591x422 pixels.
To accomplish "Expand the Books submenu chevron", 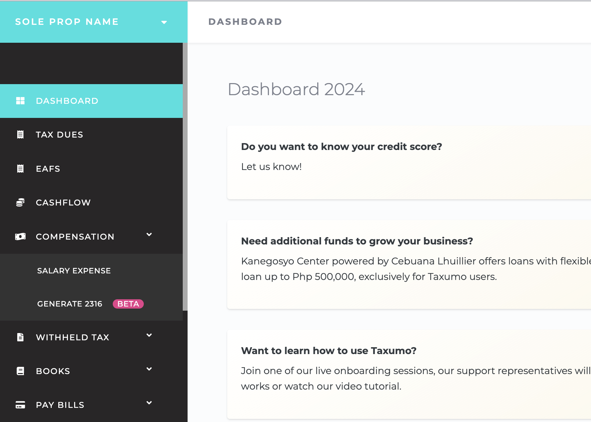I will click(149, 369).
